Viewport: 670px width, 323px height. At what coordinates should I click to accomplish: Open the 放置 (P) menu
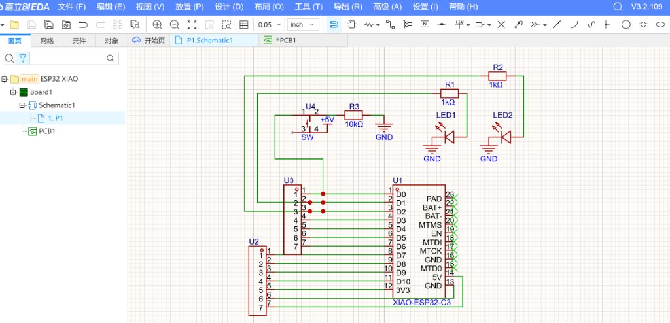189,7
